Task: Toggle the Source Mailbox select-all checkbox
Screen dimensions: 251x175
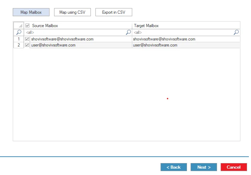Action: point(27,25)
